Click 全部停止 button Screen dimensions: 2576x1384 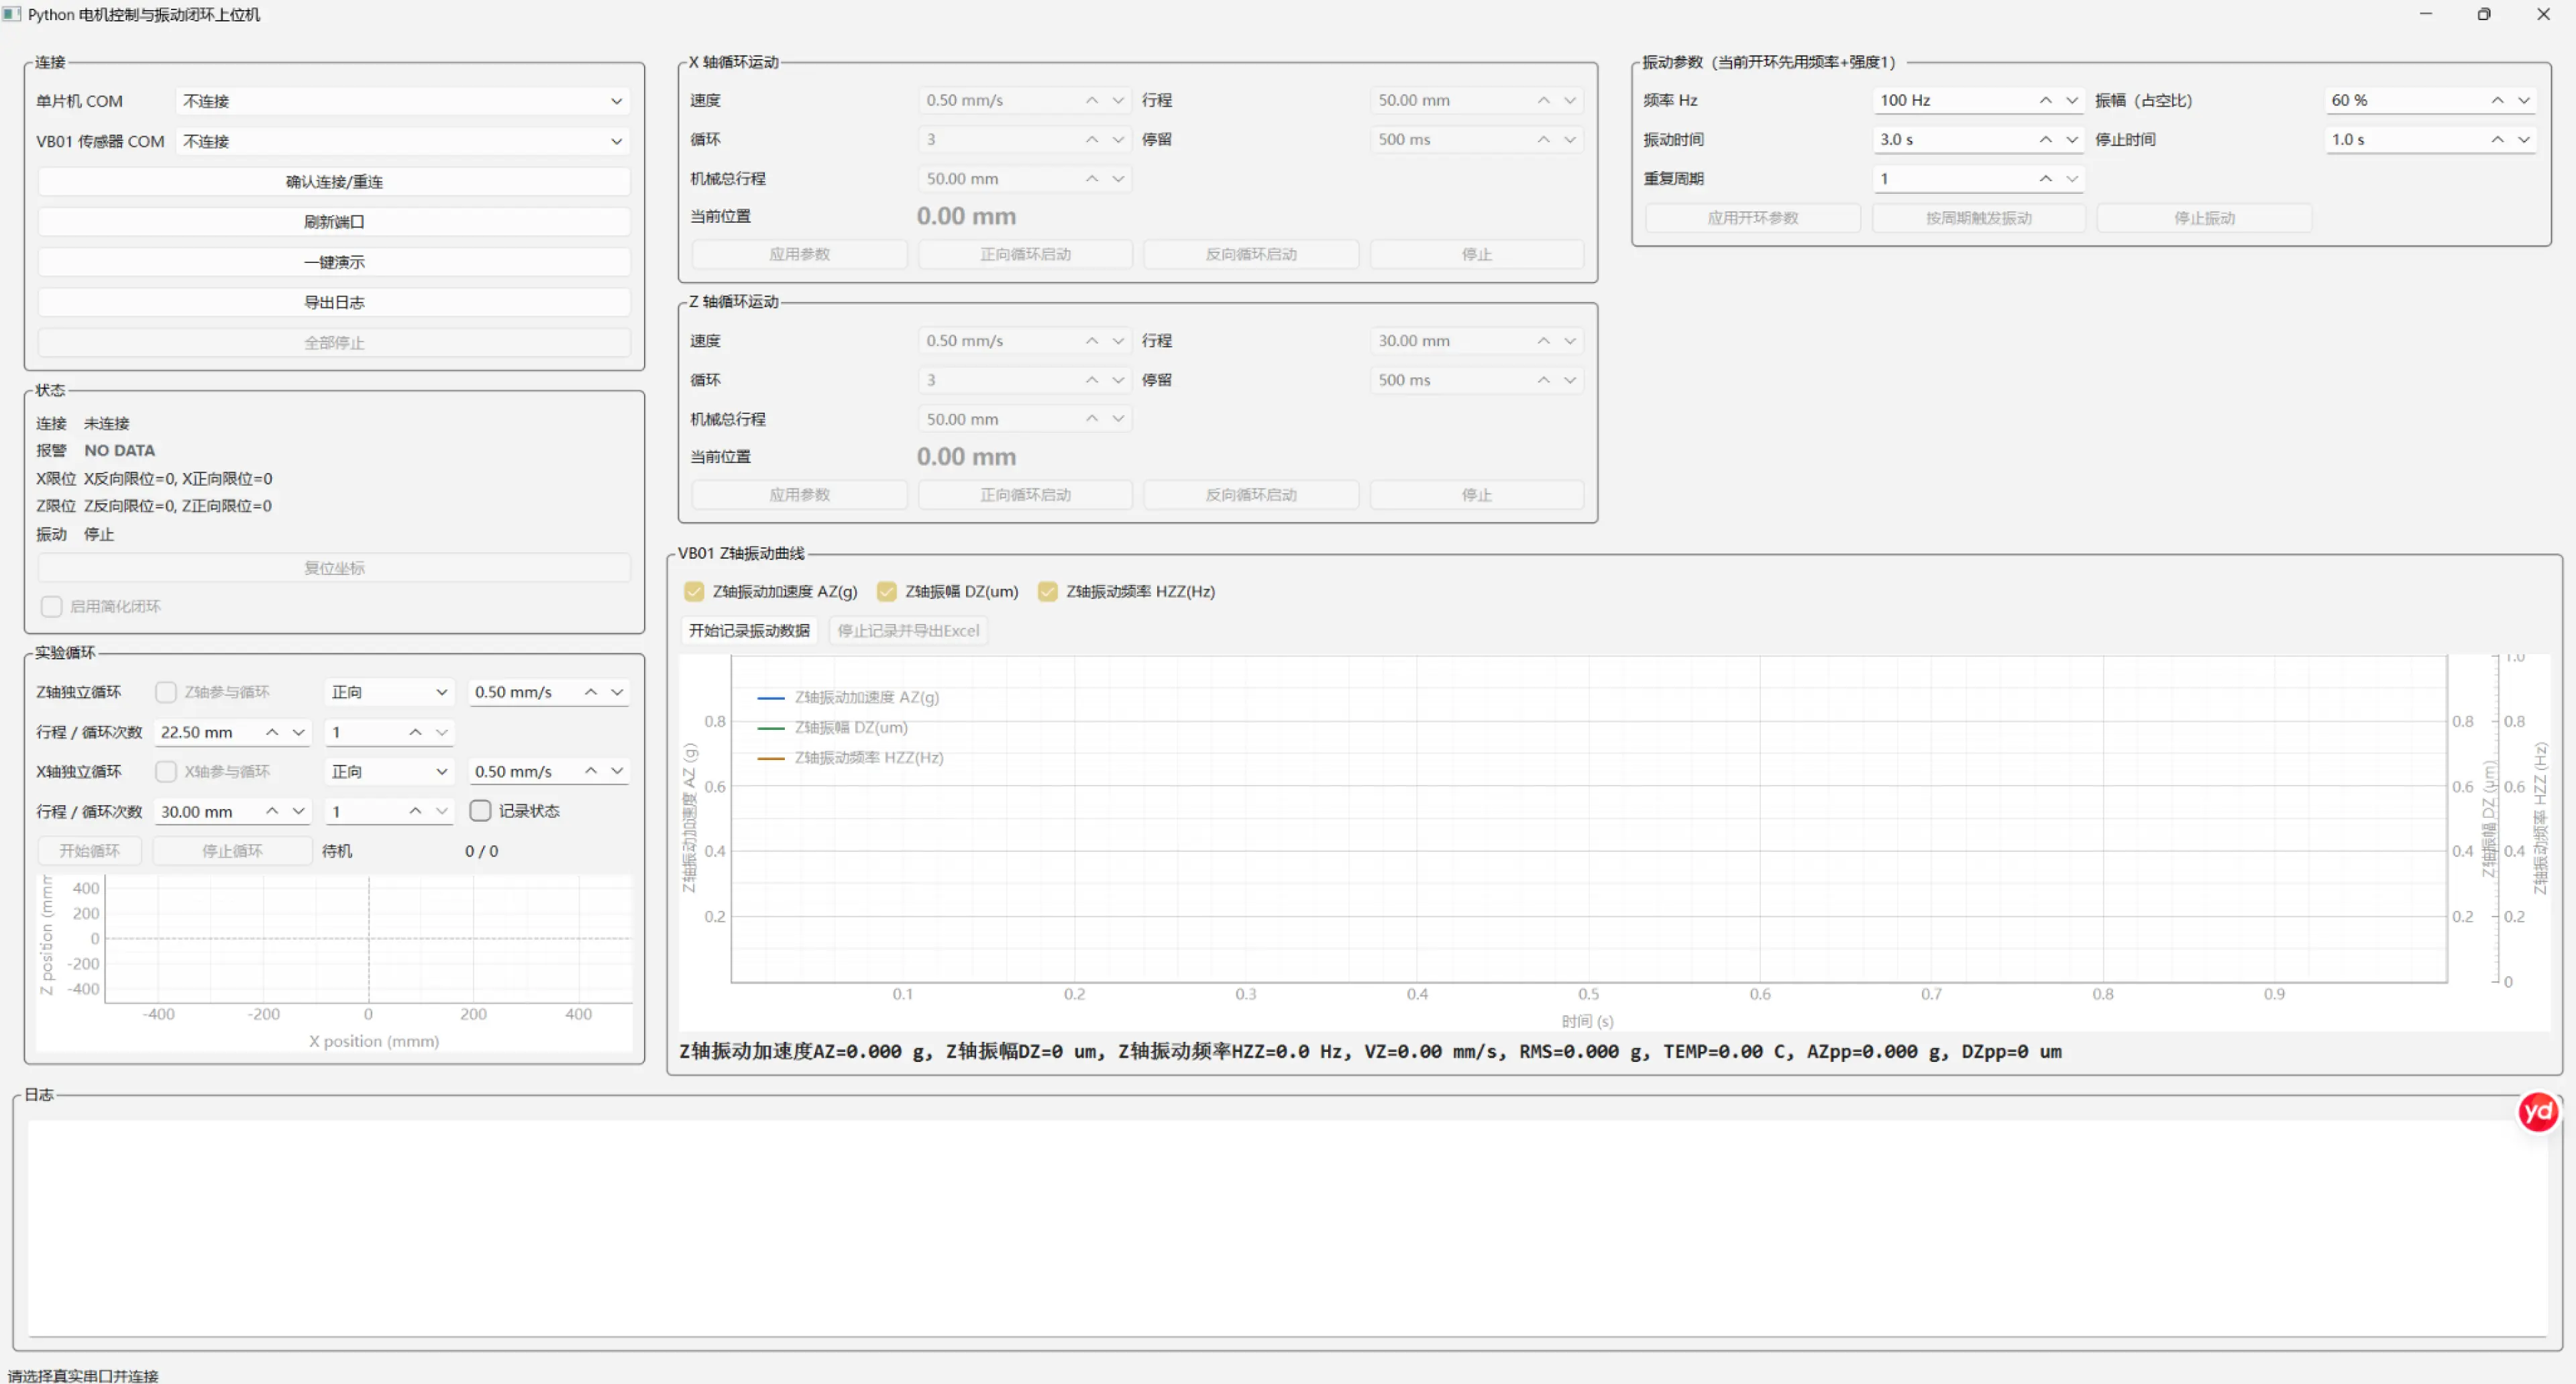pos(334,343)
